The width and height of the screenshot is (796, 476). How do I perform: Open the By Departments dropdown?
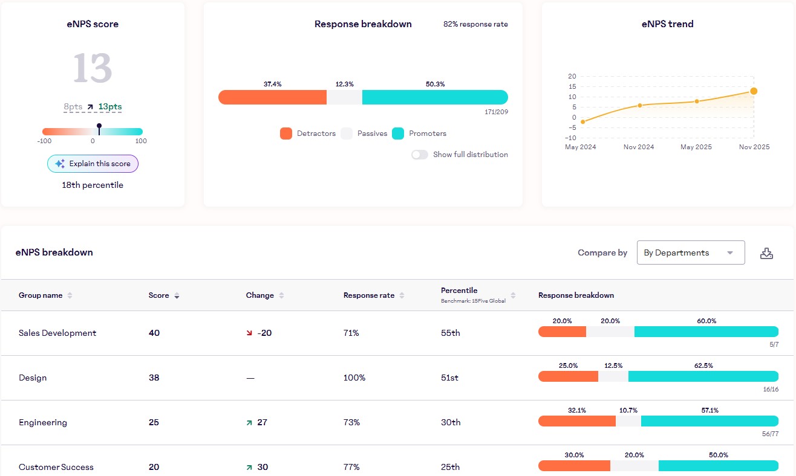(x=690, y=252)
